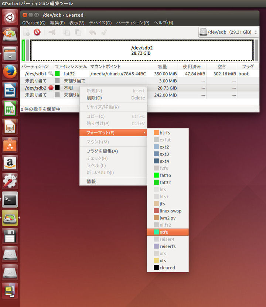Open the /dev/sdb device selector dropdown
The width and height of the screenshot is (266, 307).
pyautogui.click(x=228, y=32)
